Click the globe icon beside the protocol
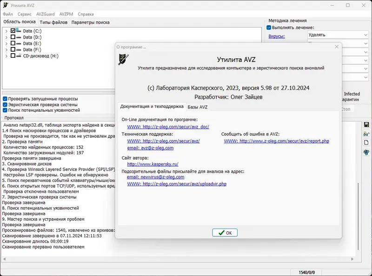The image size is (372, 276). 366,152
